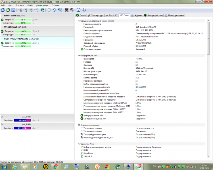Collapse the Информация ATA section header
The image size is (213, 170).
[141, 56]
